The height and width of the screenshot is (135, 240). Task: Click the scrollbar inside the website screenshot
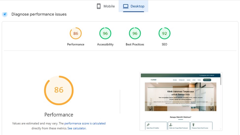(x=221, y=80)
